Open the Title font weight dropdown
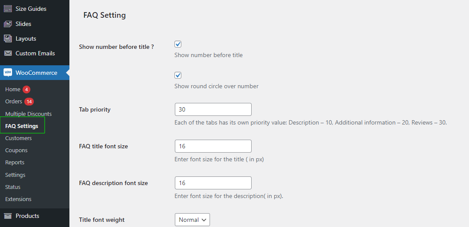Viewport: 469px width, 227px height. click(x=192, y=220)
